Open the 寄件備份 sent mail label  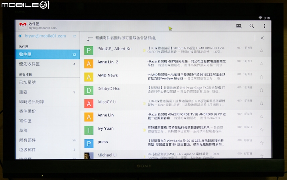pyautogui.click(x=47, y=111)
